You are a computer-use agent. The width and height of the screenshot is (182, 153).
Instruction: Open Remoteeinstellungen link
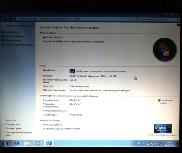[15, 36]
